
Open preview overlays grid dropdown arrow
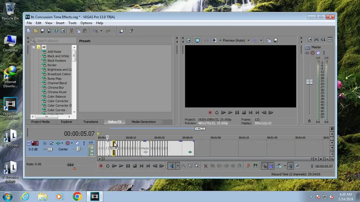[x=261, y=40]
